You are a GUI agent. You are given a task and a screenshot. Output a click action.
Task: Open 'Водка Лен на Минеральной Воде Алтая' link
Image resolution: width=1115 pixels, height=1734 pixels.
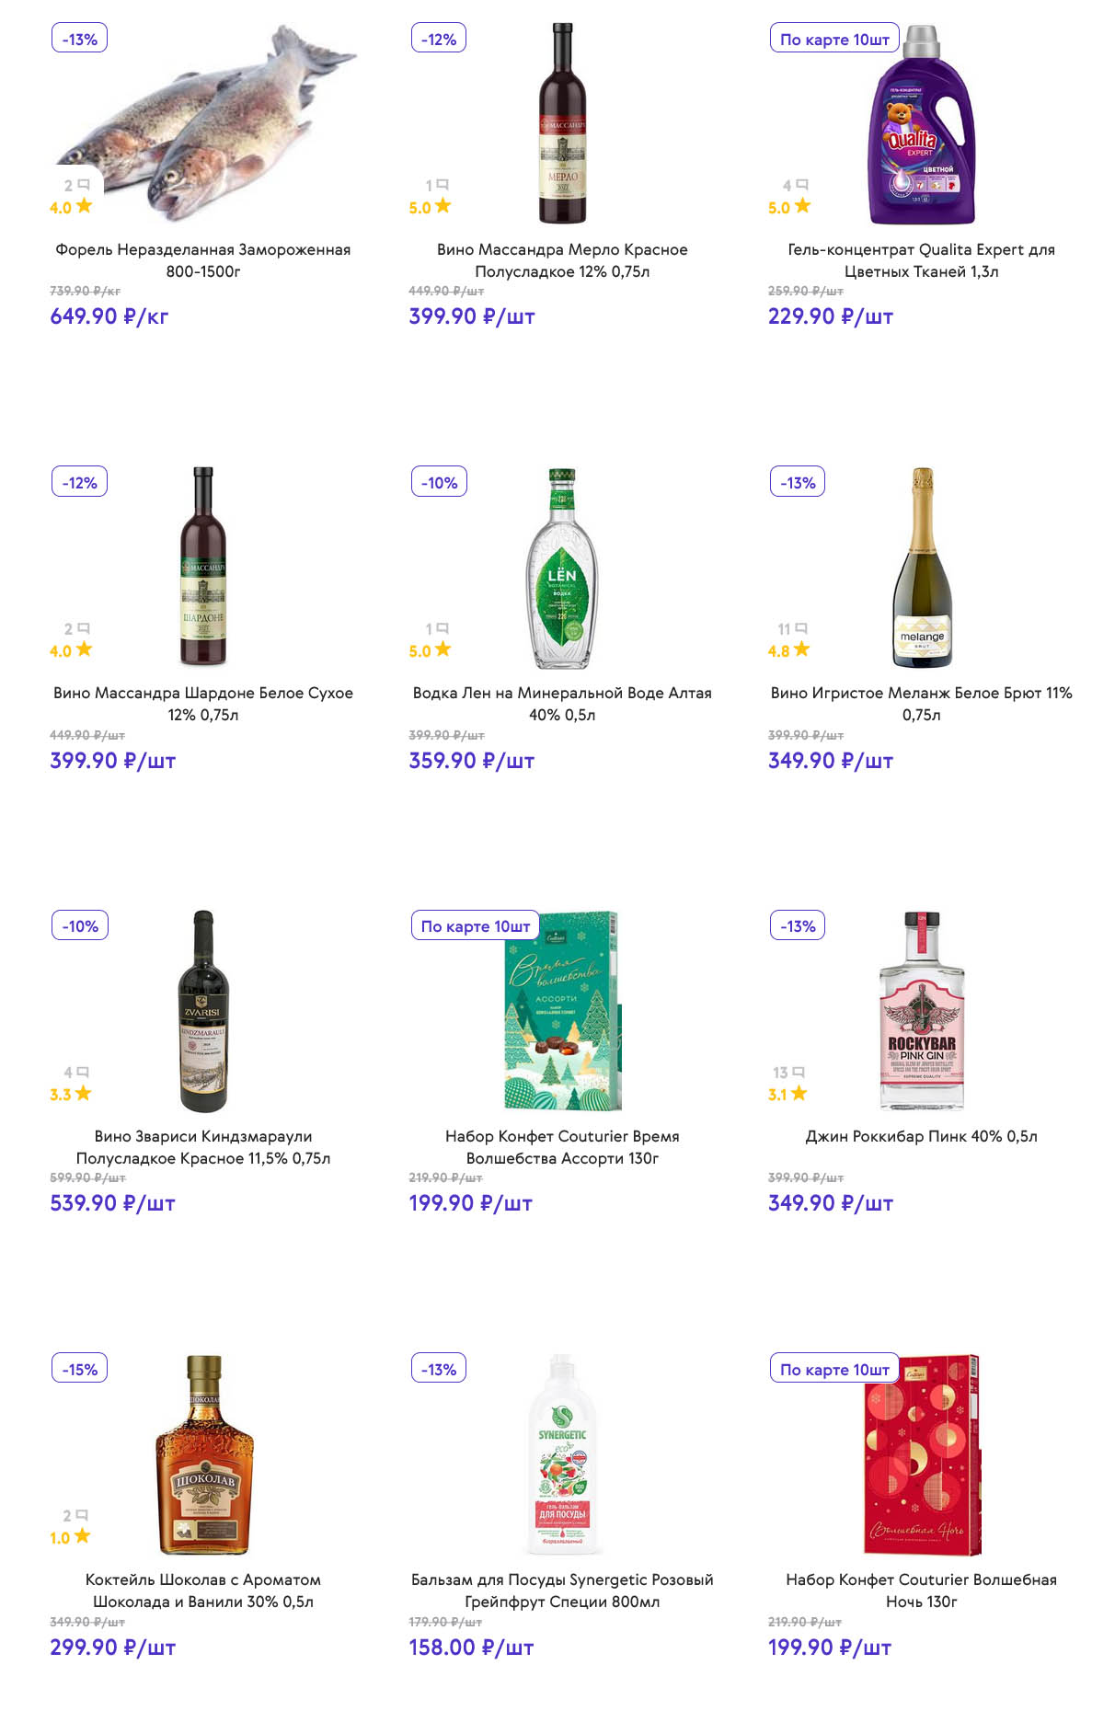[x=562, y=704]
